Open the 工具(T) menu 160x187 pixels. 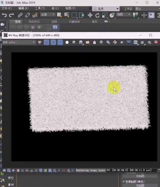(x=40, y=8)
